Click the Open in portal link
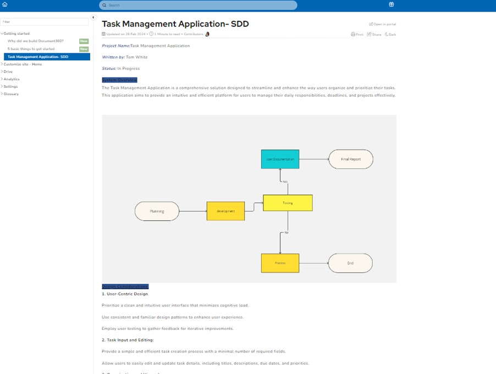The height and width of the screenshot is (374, 496). tap(383, 24)
